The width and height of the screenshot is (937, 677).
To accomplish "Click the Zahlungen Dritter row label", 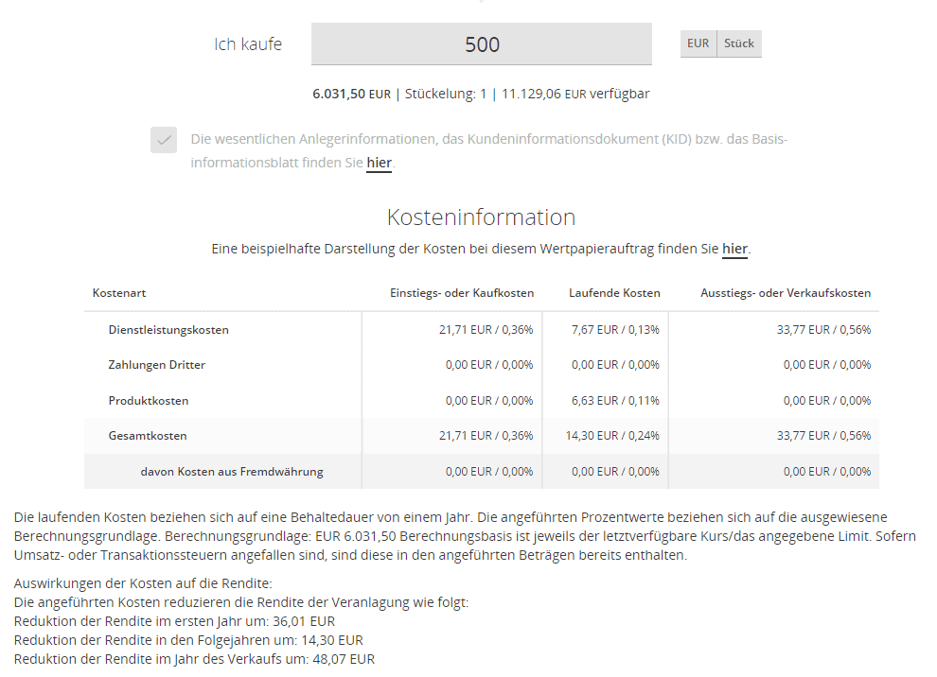I will pyautogui.click(x=156, y=365).
